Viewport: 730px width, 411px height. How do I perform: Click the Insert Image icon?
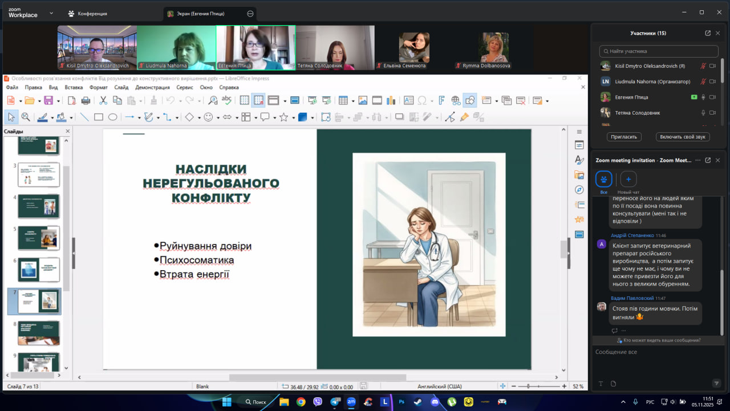click(362, 100)
